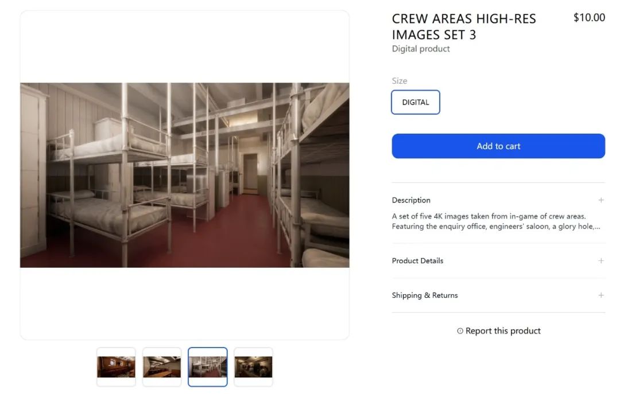View the first thumbnail image

point(116,367)
